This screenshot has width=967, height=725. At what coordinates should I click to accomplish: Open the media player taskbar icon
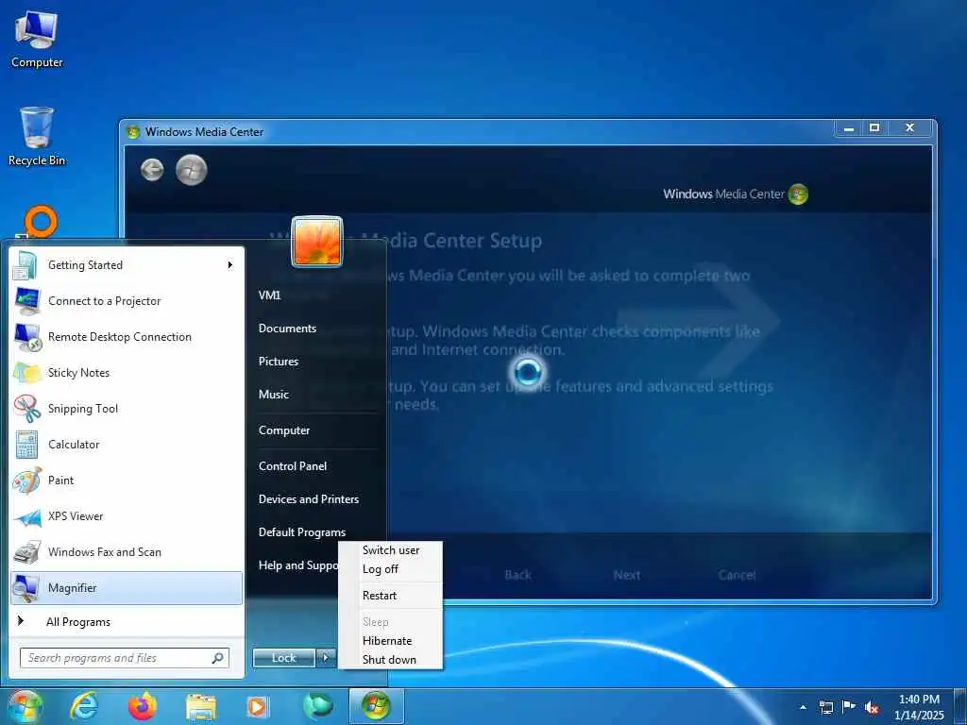pyautogui.click(x=258, y=707)
